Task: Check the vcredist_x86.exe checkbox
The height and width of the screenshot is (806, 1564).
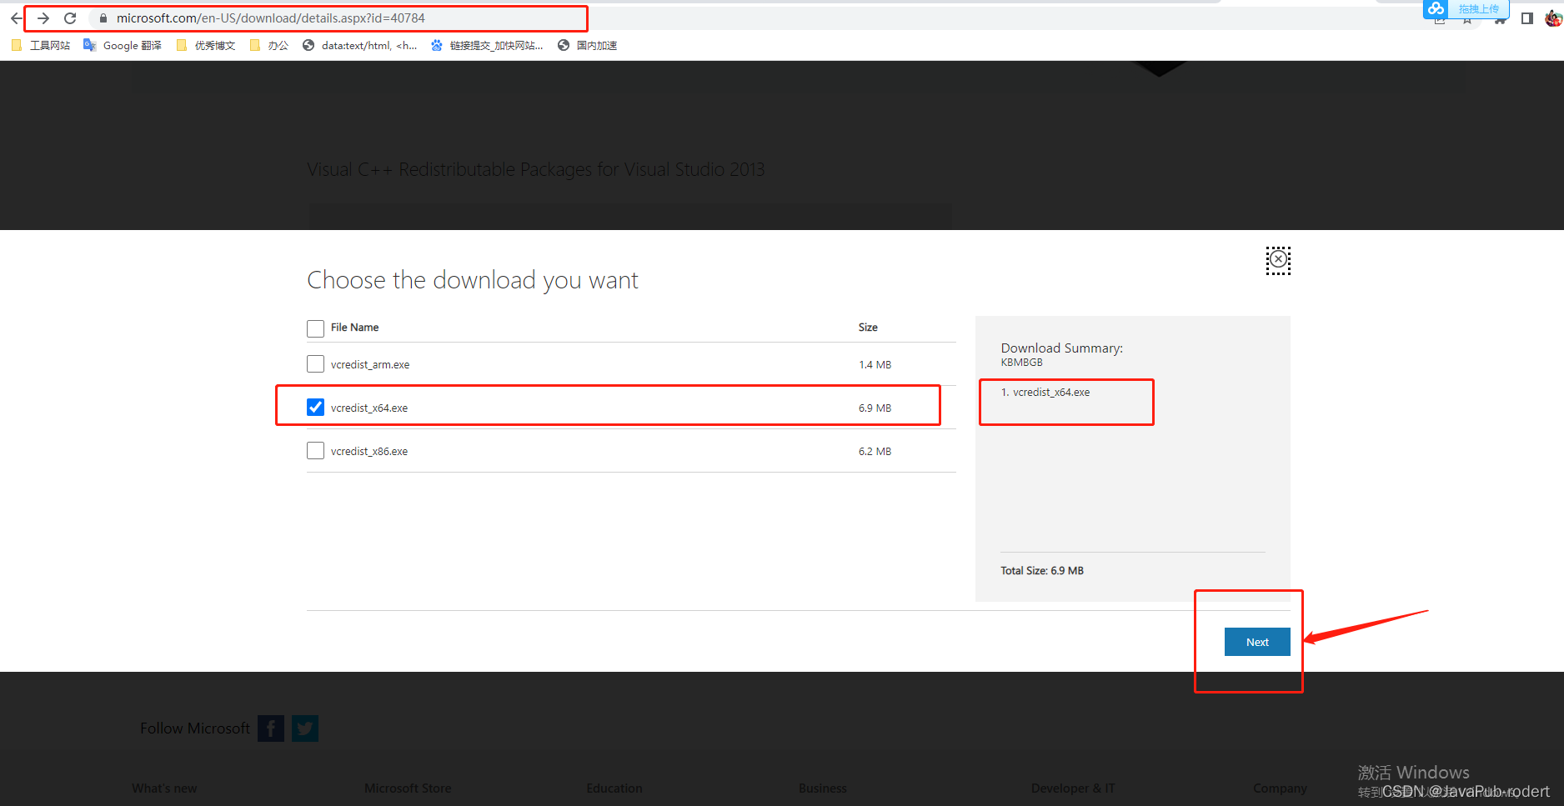Action: coord(315,450)
